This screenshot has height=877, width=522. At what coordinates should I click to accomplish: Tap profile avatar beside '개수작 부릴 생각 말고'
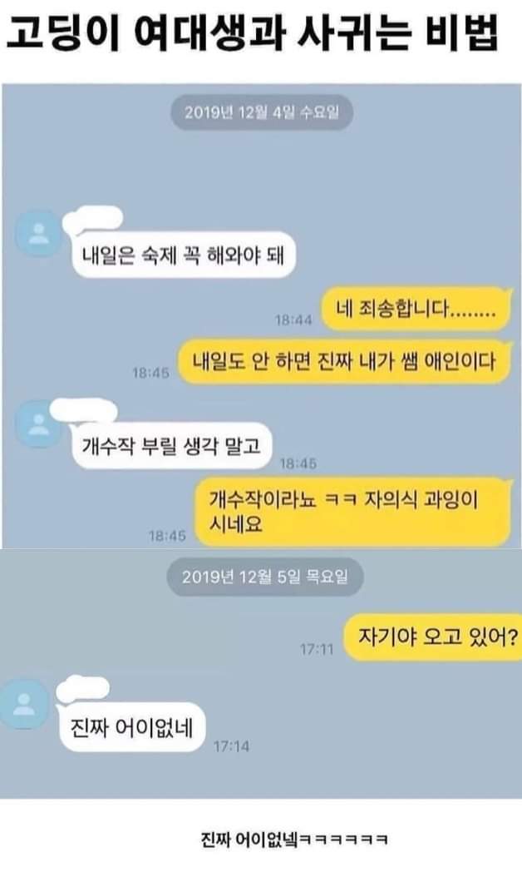(x=37, y=424)
